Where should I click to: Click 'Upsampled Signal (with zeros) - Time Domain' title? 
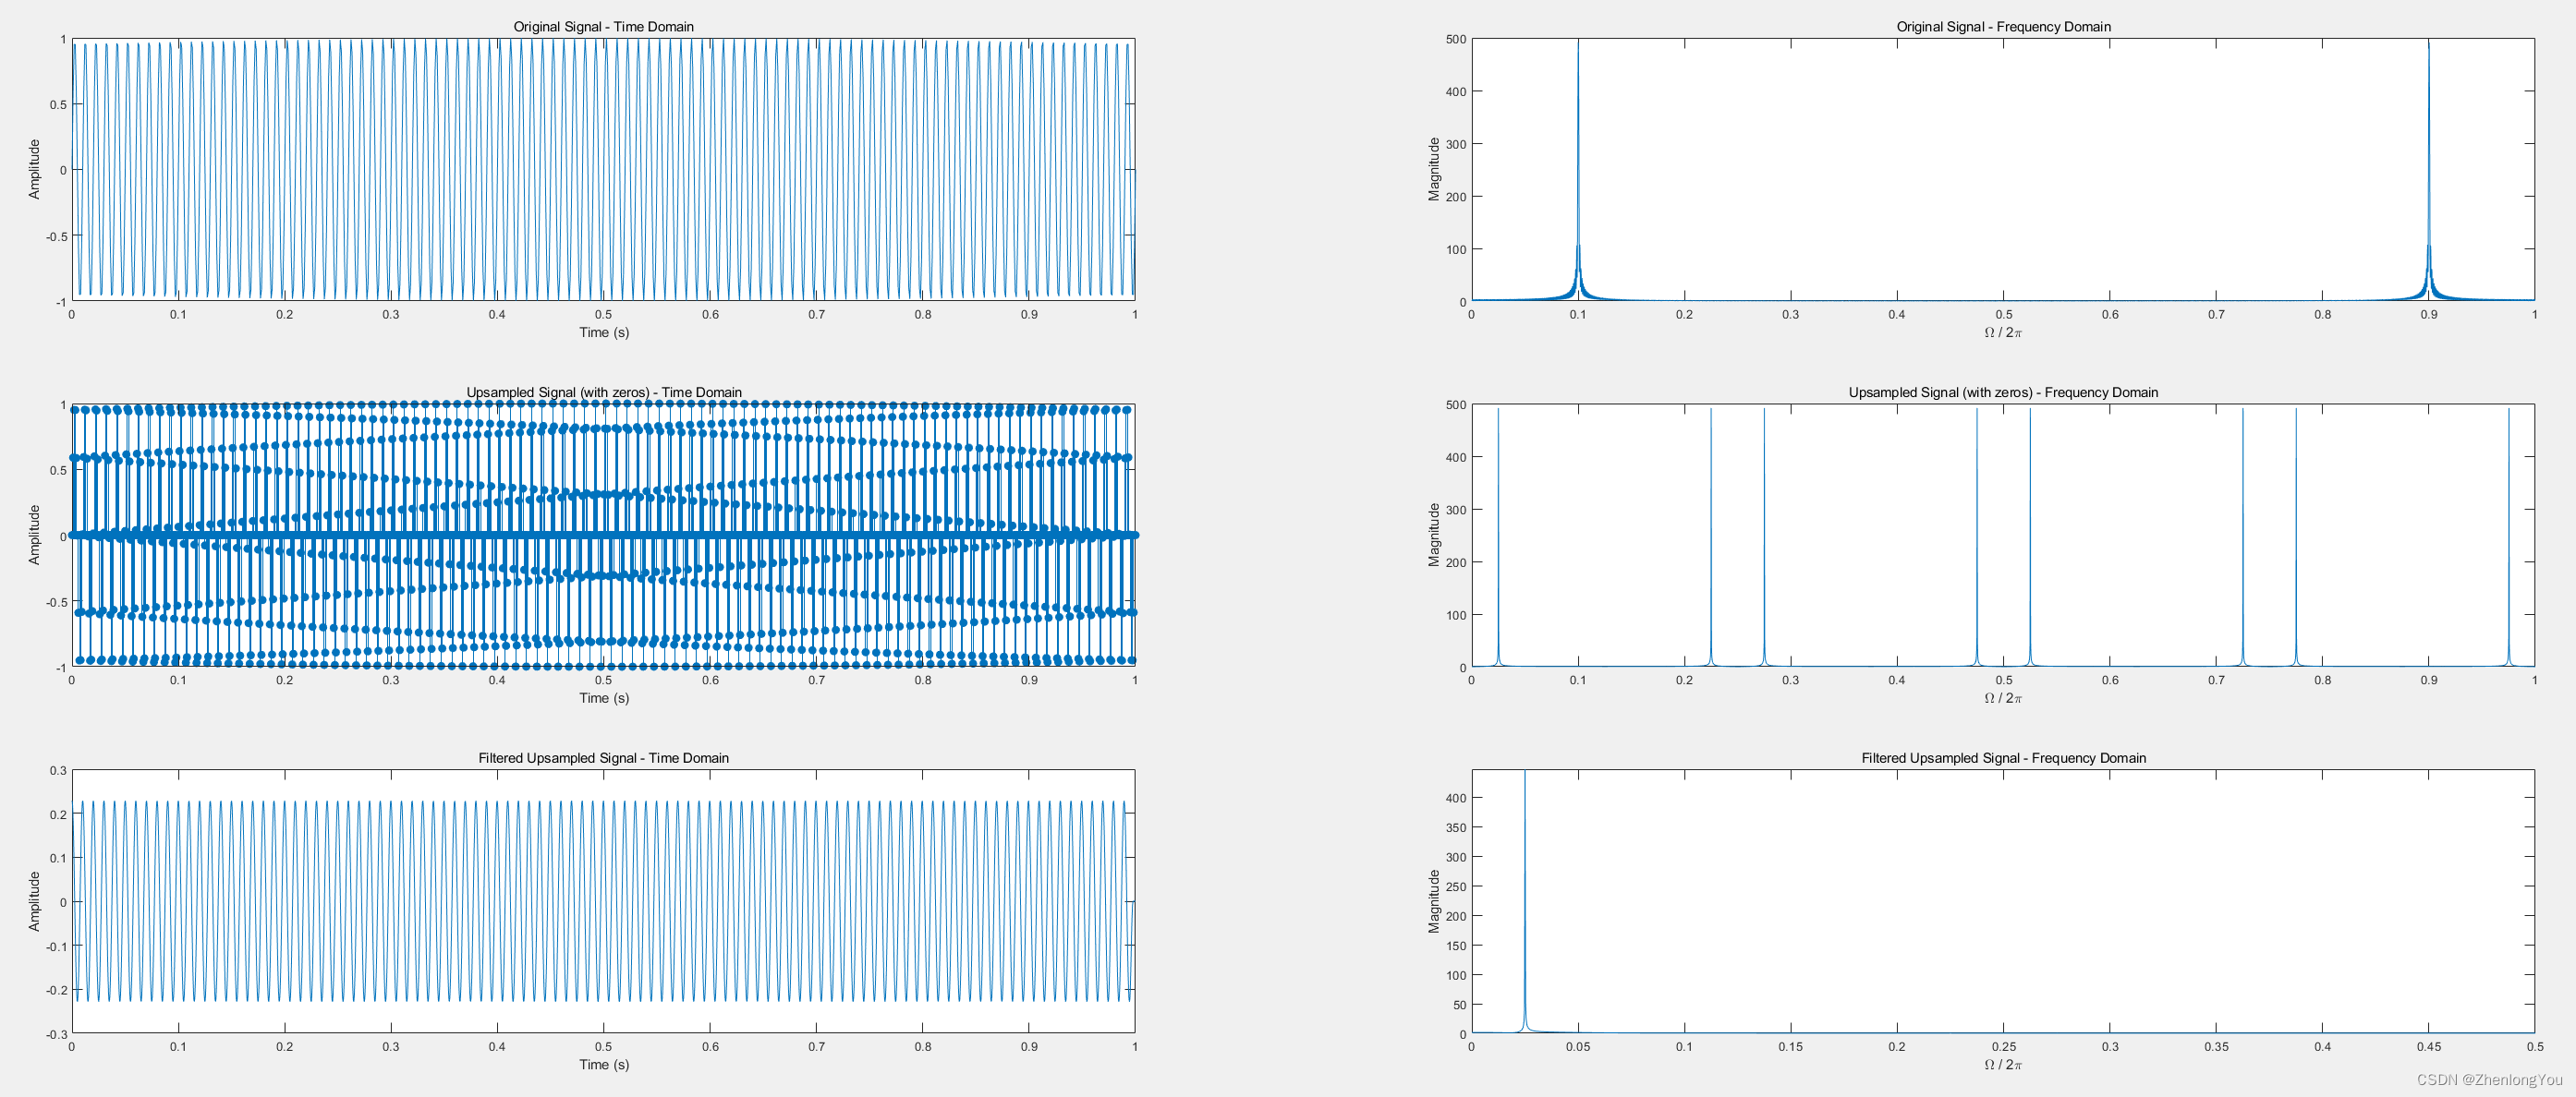(x=603, y=392)
